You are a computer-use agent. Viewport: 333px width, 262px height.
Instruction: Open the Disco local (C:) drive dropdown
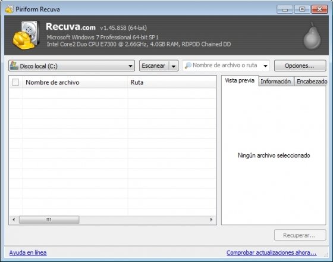coord(71,65)
